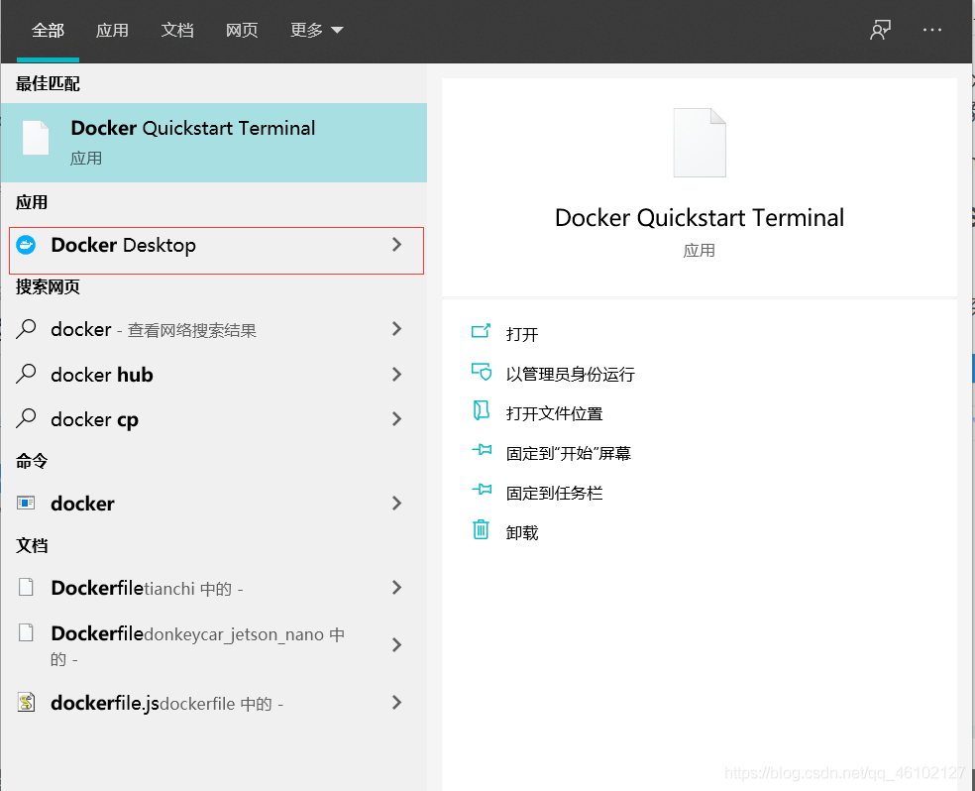
Task: Choose 打开文件位置
Action: point(554,413)
